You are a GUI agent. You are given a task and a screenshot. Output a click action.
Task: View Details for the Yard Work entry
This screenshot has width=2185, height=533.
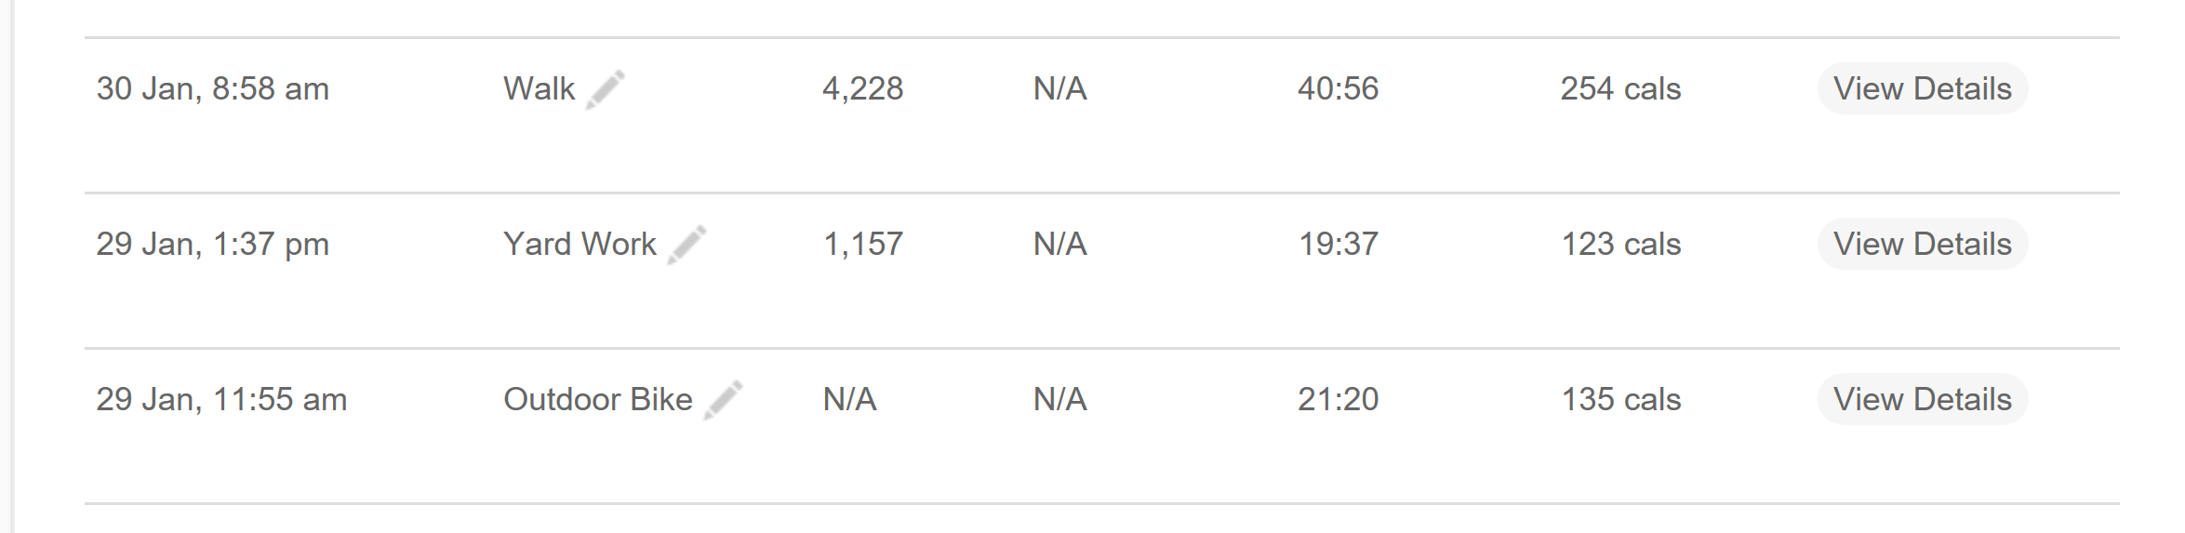pyautogui.click(x=1922, y=244)
